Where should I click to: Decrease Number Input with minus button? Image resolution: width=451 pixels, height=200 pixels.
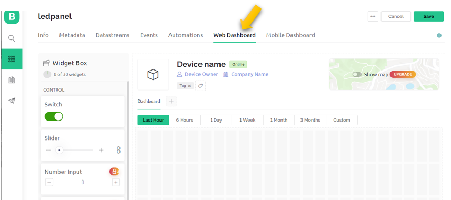[49, 182]
